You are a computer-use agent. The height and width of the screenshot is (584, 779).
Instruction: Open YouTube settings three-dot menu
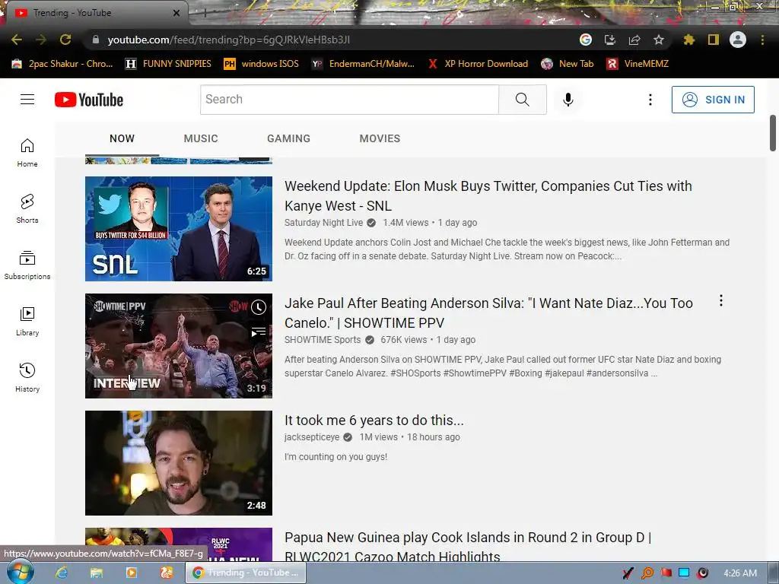tap(650, 100)
